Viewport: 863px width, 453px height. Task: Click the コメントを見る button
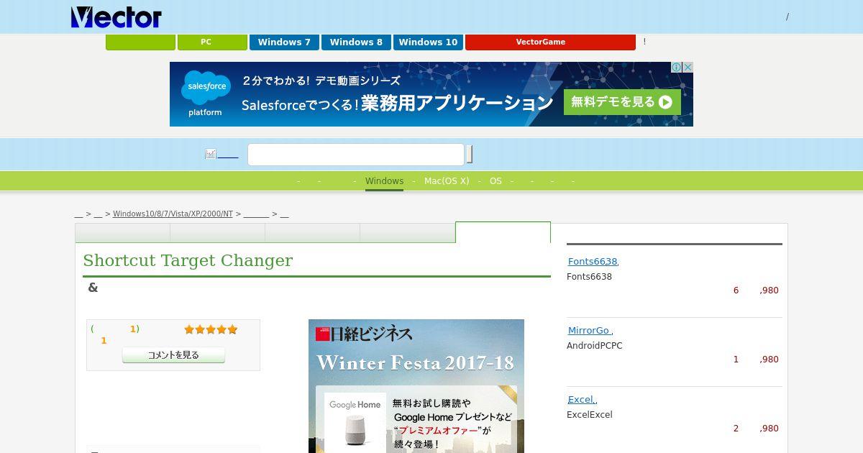click(173, 355)
